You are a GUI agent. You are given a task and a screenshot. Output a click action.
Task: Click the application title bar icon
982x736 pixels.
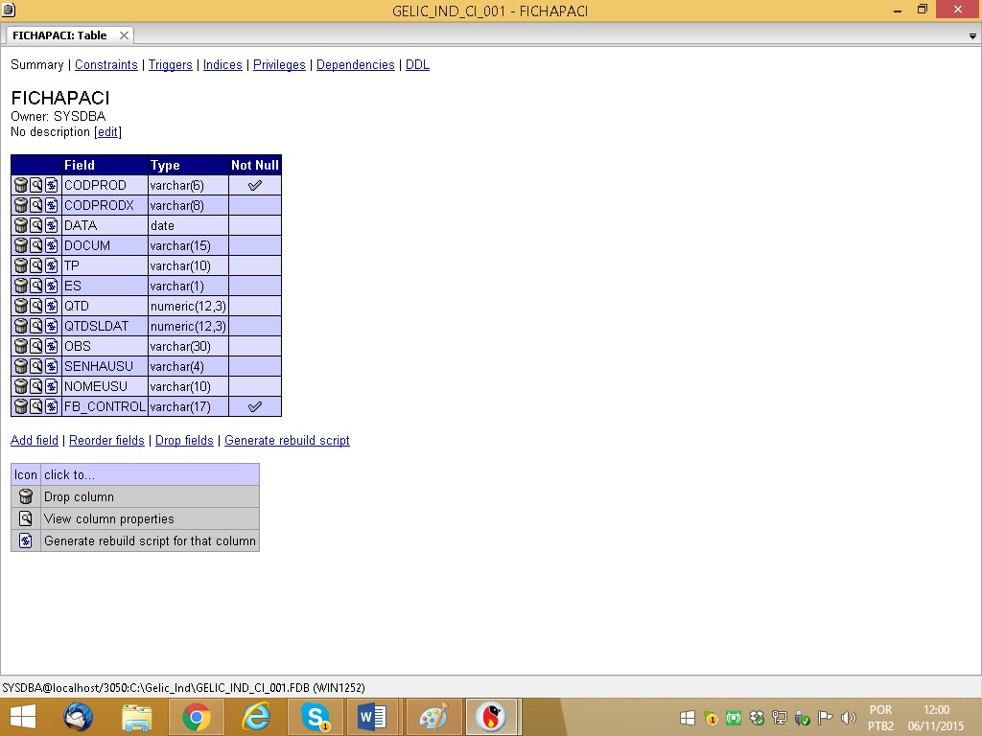pos(8,10)
